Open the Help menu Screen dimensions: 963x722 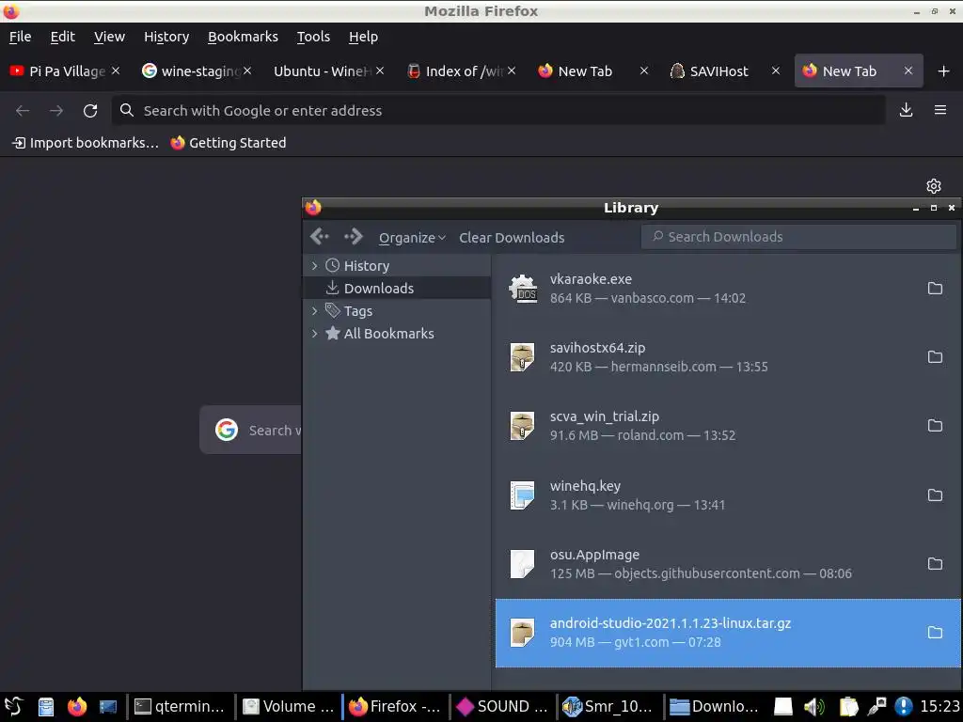click(363, 37)
